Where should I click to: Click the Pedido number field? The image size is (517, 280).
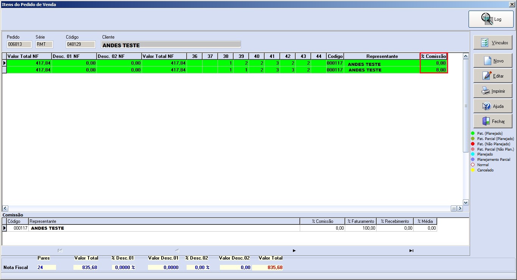[x=19, y=44]
